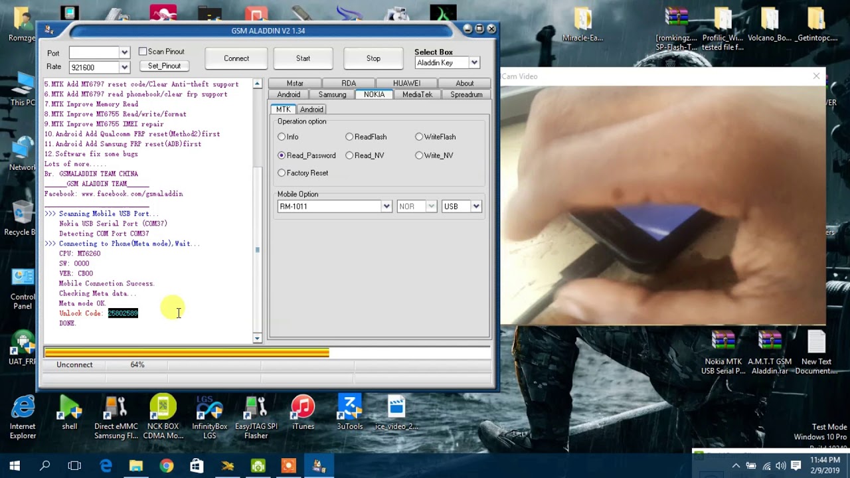
Task: Open File Explorer from taskbar
Action: tap(135, 466)
